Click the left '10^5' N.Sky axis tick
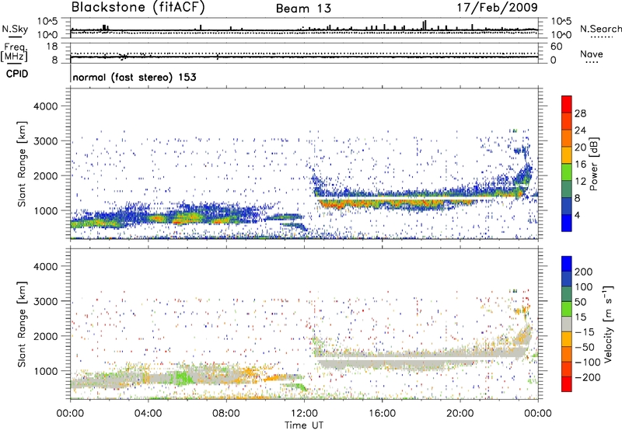This screenshot has height=430, width=622. pos(47,22)
